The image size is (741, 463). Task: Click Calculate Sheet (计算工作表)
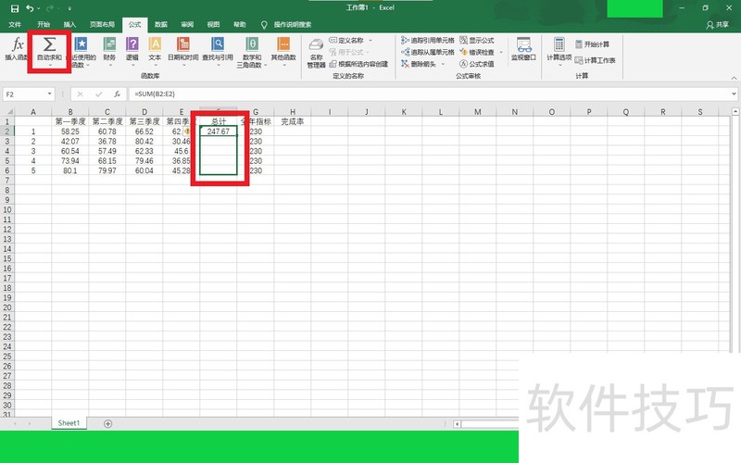595,60
